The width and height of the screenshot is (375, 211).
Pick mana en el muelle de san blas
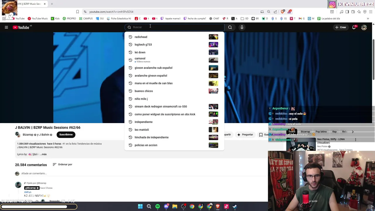tap(174, 83)
